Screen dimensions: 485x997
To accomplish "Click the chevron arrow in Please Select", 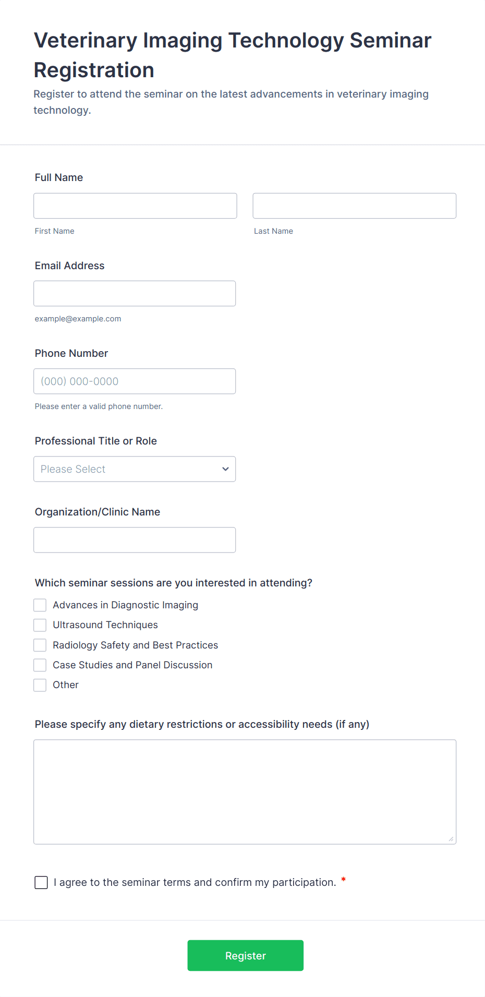I will click(x=225, y=469).
